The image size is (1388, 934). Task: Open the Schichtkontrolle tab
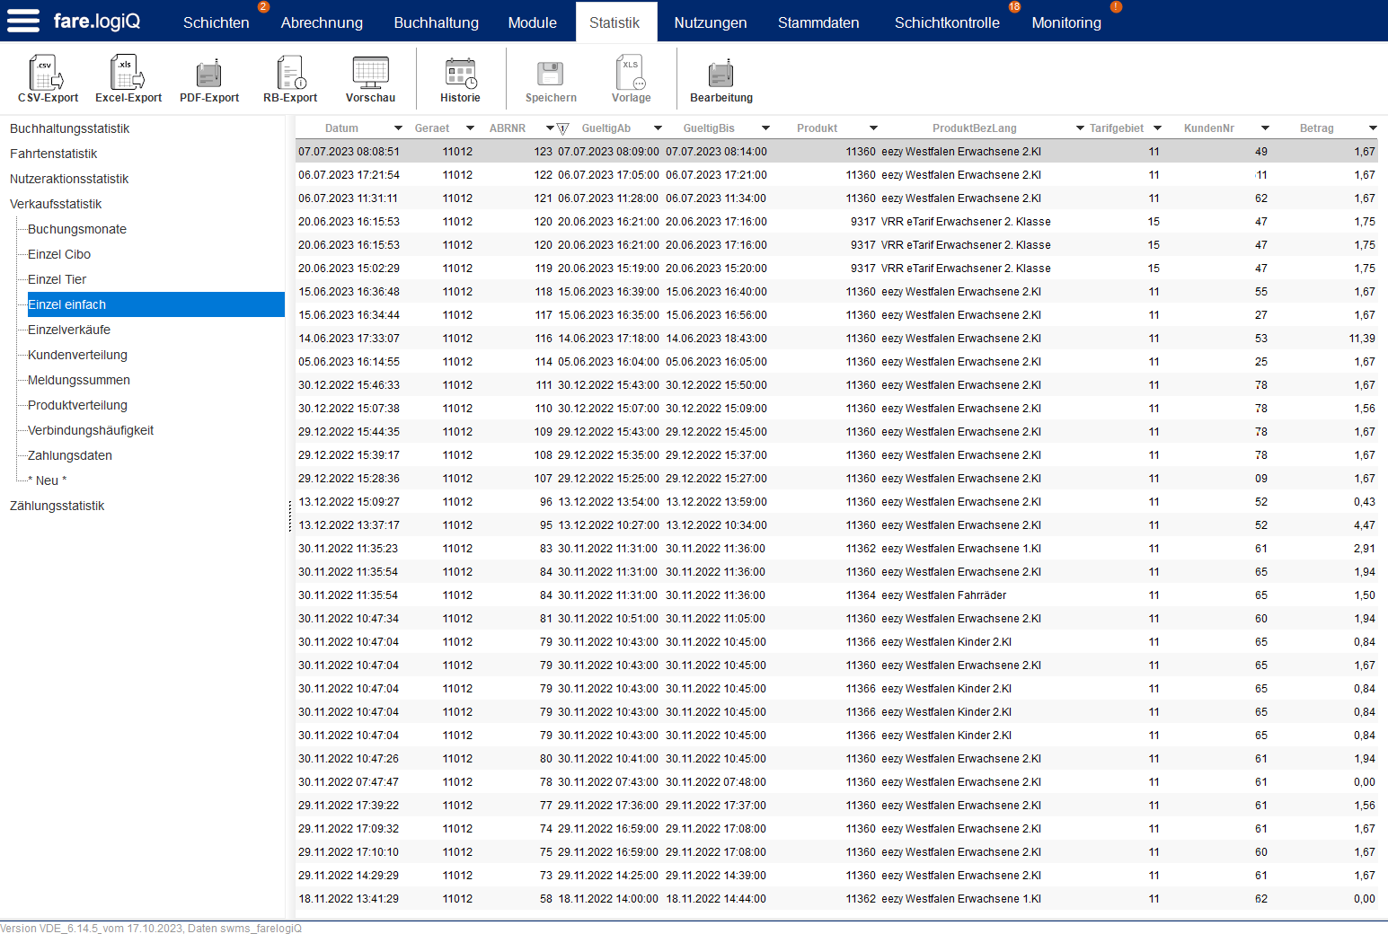click(946, 22)
